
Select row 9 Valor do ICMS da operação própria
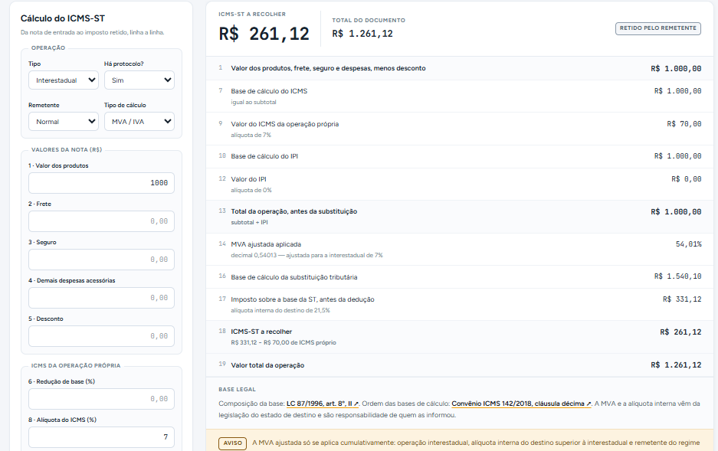461,129
